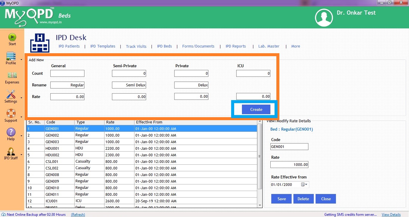Click the Support lifebuoy icon
Viewport: 409px width, 217px height.
11,114
